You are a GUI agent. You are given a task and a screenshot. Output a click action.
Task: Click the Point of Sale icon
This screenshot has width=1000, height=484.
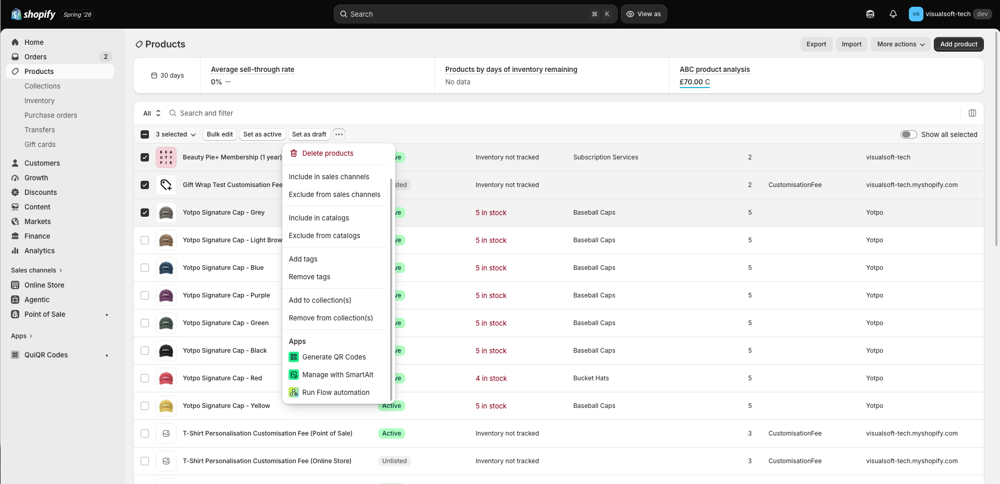click(x=15, y=314)
